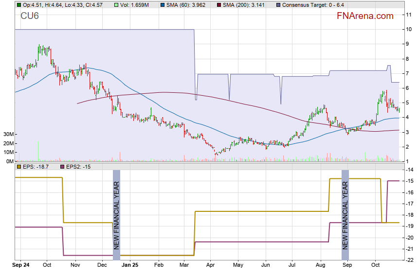
Task: Click the light green Vol legend swatch
Action: click(x=115, y=5)
